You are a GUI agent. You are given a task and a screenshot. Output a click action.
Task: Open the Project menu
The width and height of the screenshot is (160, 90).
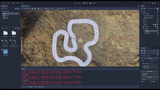click(8, 3)
